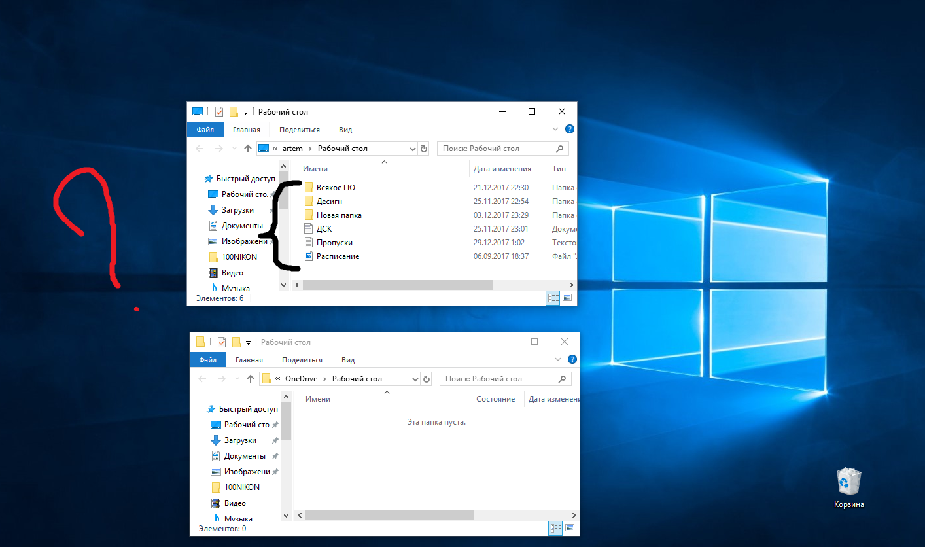
Task: Open Файл menu in top window
Action: click(205, 130)
